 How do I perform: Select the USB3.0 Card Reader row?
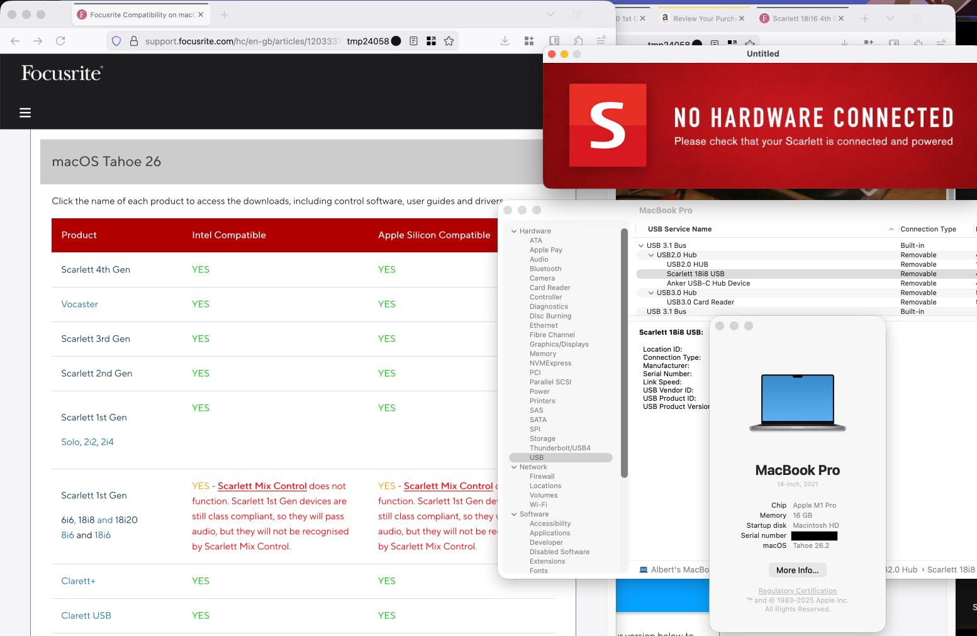point(807,303)
